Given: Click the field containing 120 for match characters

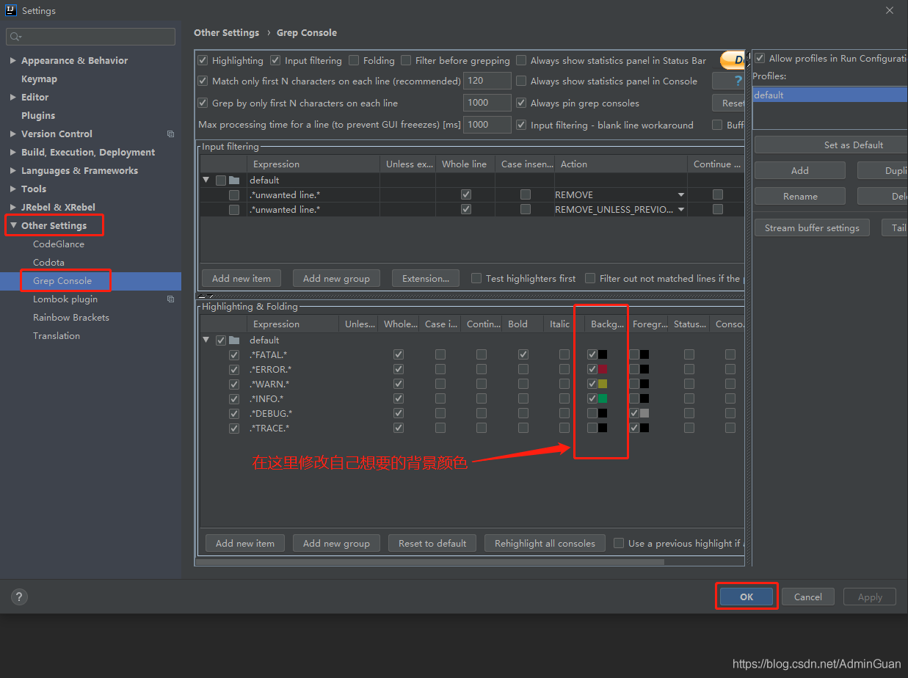Looking at the screenshot, I should 487,81.
